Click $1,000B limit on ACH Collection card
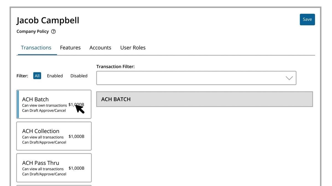Viewport: 332px width, 186px height. (x=76, y=136)
